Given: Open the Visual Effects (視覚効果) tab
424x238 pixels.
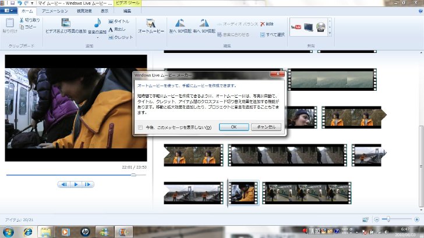Looking at the screenshot, I should tap(84, 11).
